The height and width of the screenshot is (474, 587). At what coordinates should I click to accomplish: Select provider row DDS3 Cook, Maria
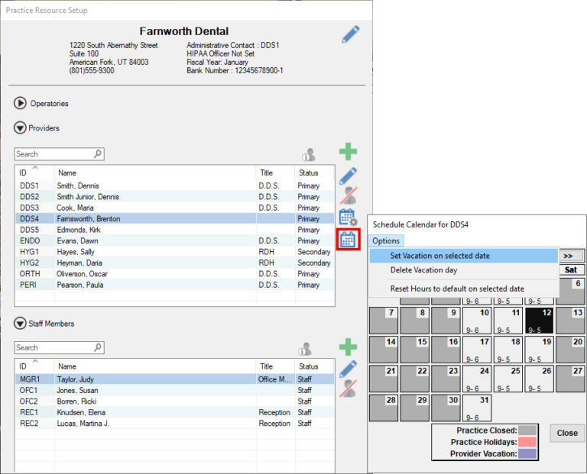pyautogui.click(x=175, y=208)
